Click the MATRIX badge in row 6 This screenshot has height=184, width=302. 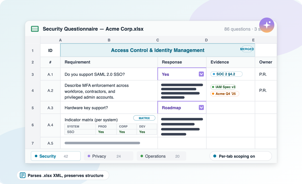144,118
